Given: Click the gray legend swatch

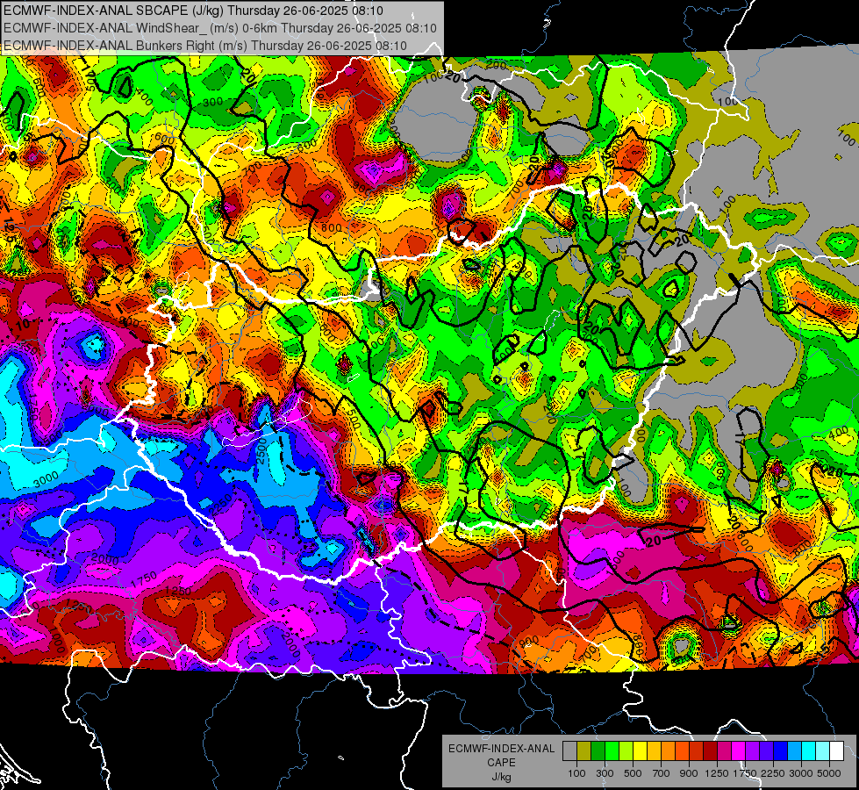Looking at the screenshot, I should pyautogui.click(x=569, y=751).
